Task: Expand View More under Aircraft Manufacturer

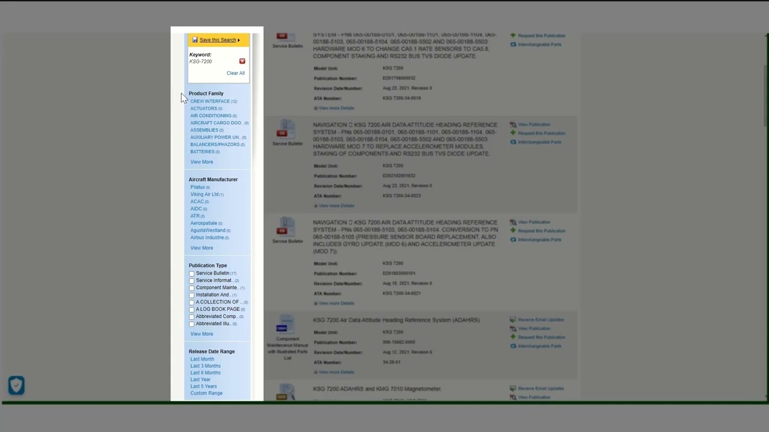Action: [202, 248]
